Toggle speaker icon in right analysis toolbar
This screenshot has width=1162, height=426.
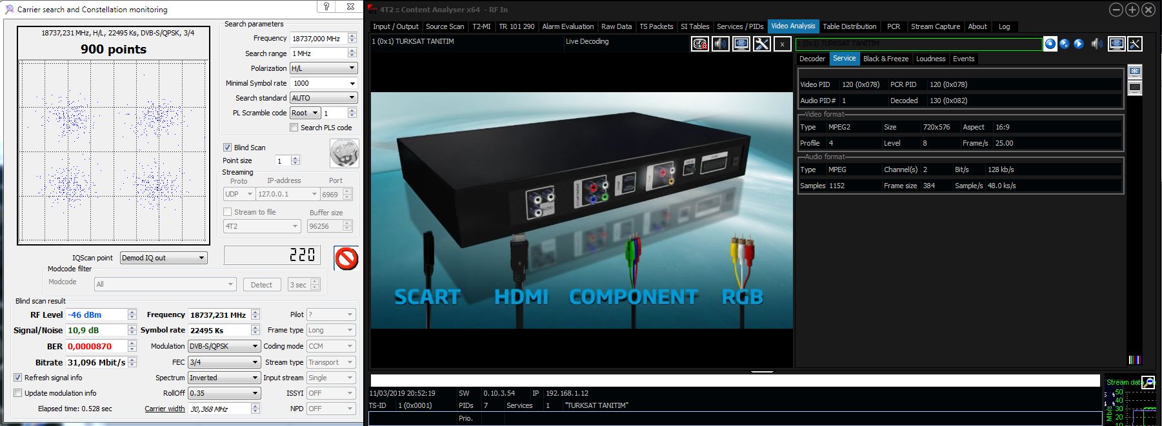pos(1096,44)
